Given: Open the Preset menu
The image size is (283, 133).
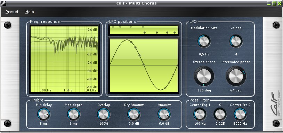Looking at the screenshot, I should [x=12, y=12].
